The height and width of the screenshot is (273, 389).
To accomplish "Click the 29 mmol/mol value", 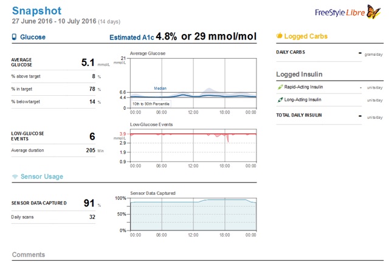I will (x=225, y=36).
